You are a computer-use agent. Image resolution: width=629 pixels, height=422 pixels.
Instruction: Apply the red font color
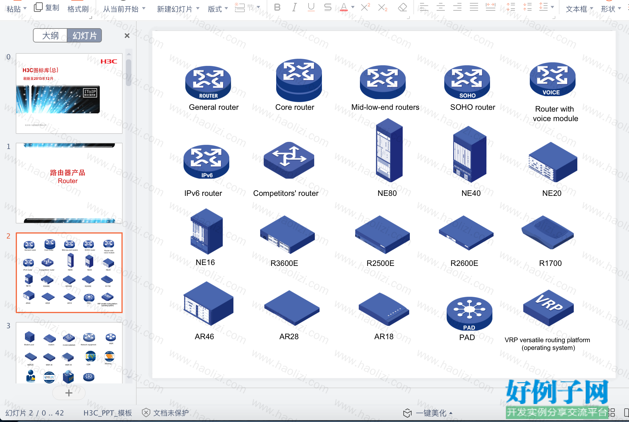(x=344, y=7)
